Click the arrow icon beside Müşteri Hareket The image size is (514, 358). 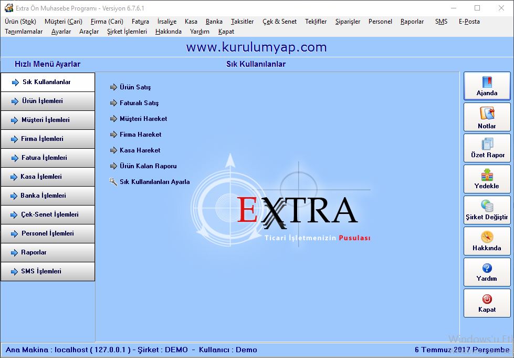(113, 119)
